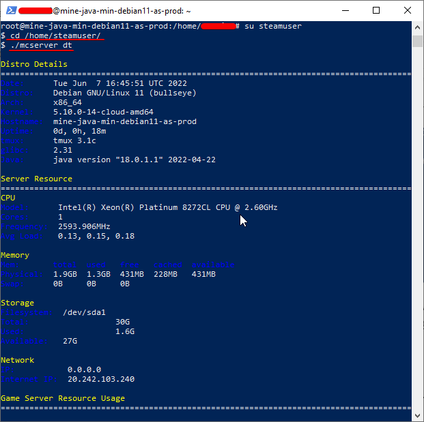Viewport: 424px width, 422px height.
Task: Click the swap total '0B' value
Action: point(58,284)
